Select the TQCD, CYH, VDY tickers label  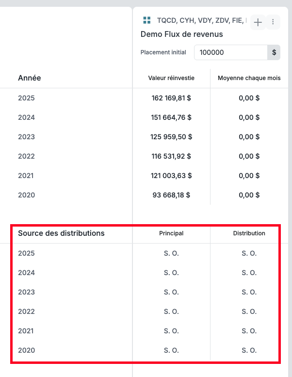[202, 20]
